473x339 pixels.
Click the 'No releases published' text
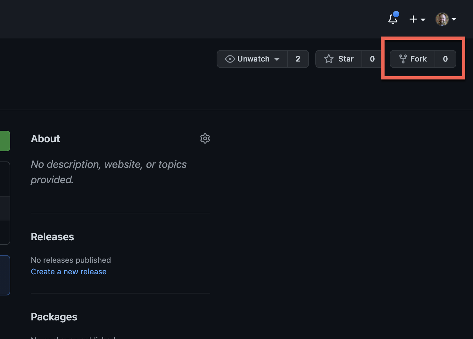71,260
